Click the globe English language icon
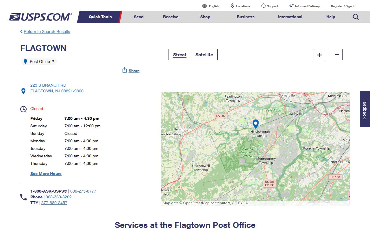 click(x=204, y=6)
